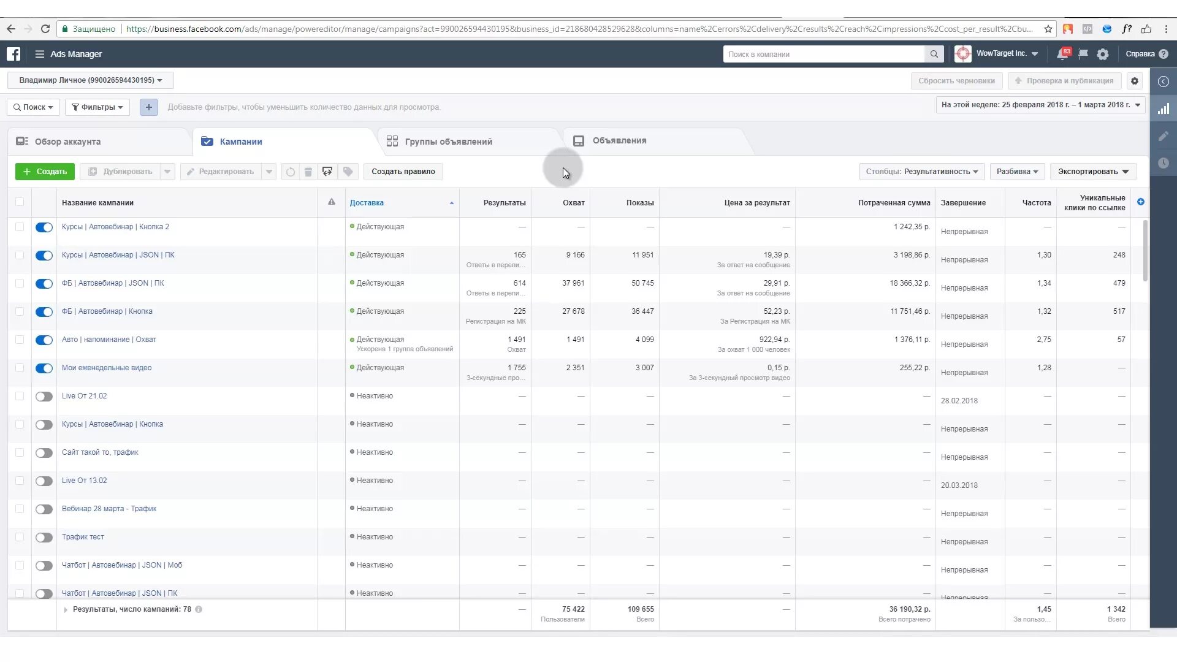Toggle off campaign ФБ | Автовебинар | JSON | ПК
Image resolution: width=1177 pixels, height=662 pixels.
click(44, 284)
